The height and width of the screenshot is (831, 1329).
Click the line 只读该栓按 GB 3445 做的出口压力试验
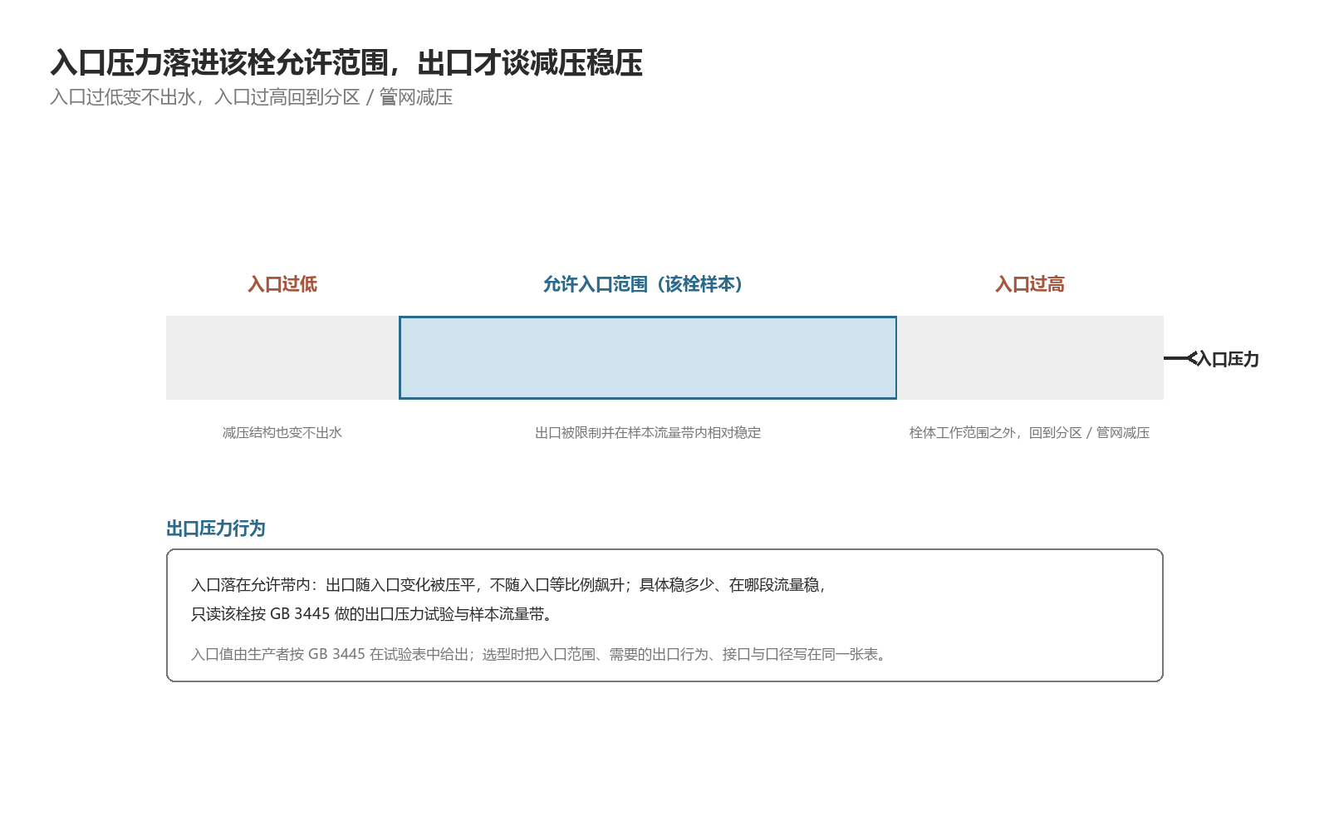pos(373,614)
